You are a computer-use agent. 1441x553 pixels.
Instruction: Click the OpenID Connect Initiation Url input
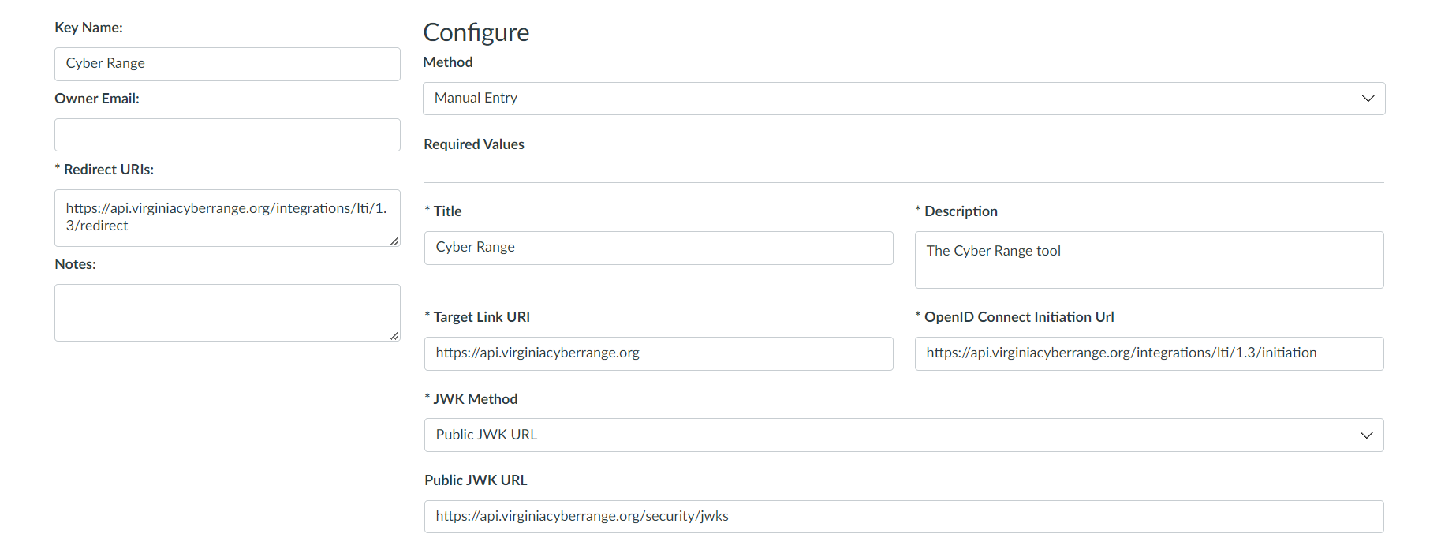click(1148, 353)
